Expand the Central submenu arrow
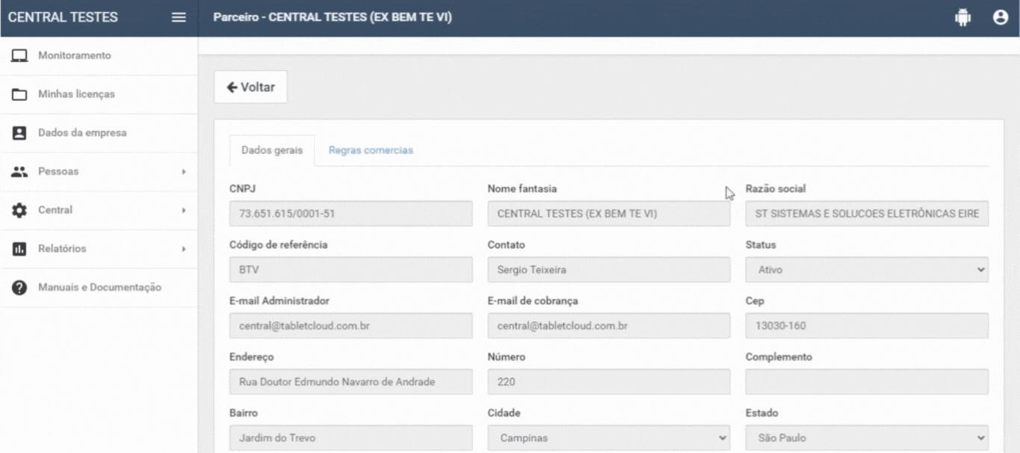The width and height of the screenshot is (1020, 453). [x=183, y=211]
